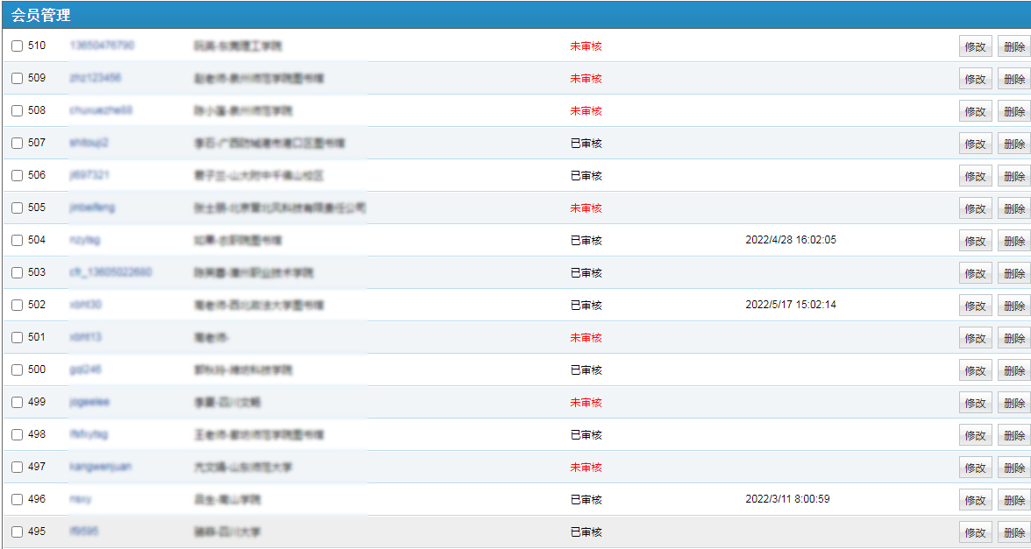Viewport: 1031px width, 549px height.
Task: Edit member 506 via 修改 button
Action: pyautogui.click(x=975, y=176)
